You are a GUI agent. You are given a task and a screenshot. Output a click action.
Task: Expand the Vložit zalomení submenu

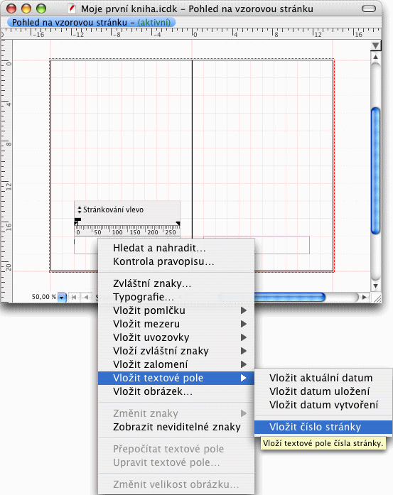[176, 364]
